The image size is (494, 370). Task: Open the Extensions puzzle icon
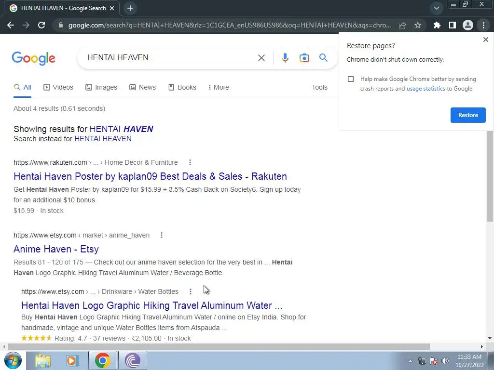coord(437,25)
